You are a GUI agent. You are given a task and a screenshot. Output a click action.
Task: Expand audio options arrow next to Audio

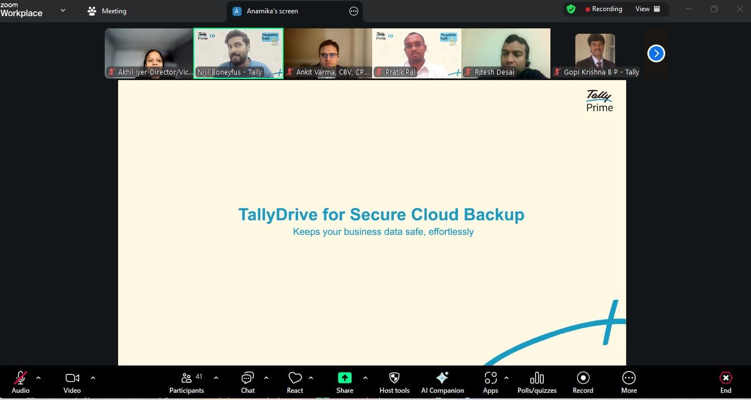point(38,378)
